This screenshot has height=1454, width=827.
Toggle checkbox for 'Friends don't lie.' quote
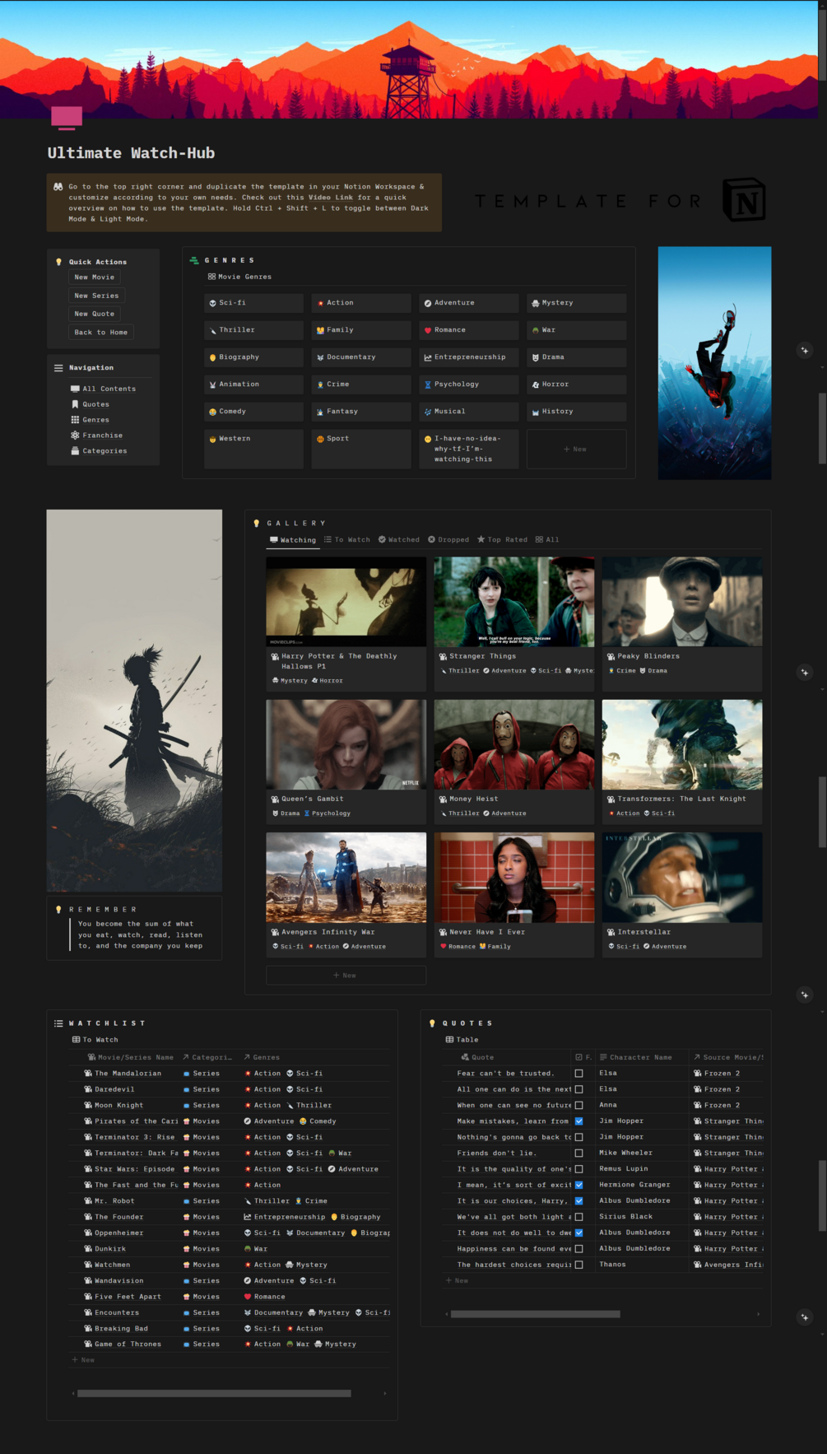point(578,1153)
